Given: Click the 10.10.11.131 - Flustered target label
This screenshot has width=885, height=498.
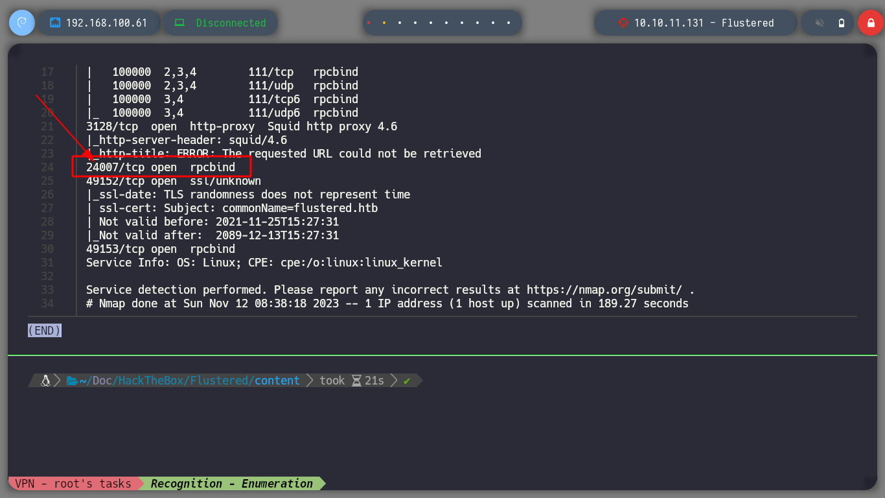Looking at the screenshot, I should click(x=704, y=23).
